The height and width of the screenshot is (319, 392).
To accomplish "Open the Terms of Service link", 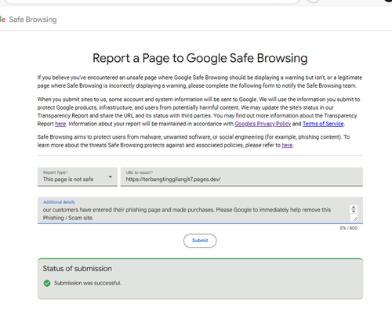I will coord(323,124).
